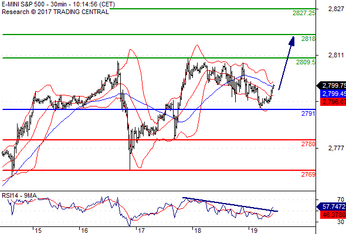Click the red 46.3788 RSI average tag
The width and height of the screenshot is (346, 234).
(333, 215)
